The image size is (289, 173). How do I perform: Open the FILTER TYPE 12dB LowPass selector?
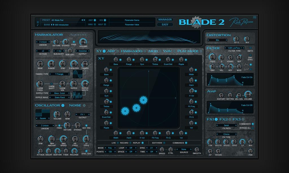(235, 48)
